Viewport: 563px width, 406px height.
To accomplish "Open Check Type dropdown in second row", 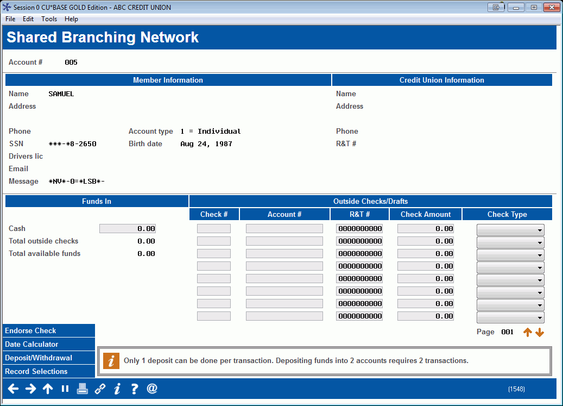I will 510,242.
